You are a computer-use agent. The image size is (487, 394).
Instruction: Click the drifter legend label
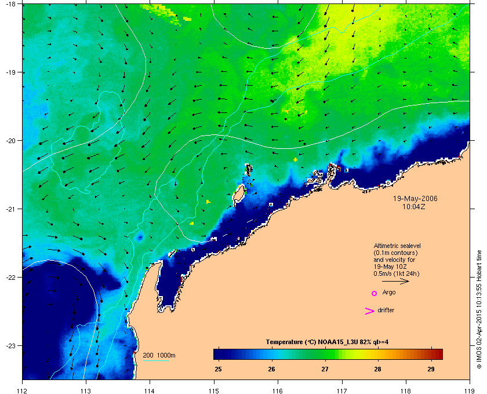click(386, 310)
